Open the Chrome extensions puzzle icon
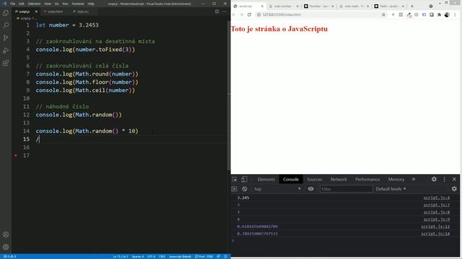Image resolution: width=462 pixels, height=259 pixels. (x=439, y=14)
